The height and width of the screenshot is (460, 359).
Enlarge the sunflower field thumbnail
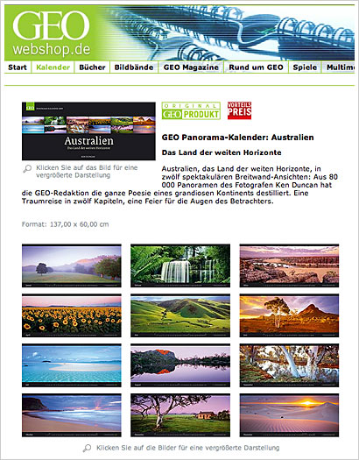pyautogui.click(x=72, y=315)
